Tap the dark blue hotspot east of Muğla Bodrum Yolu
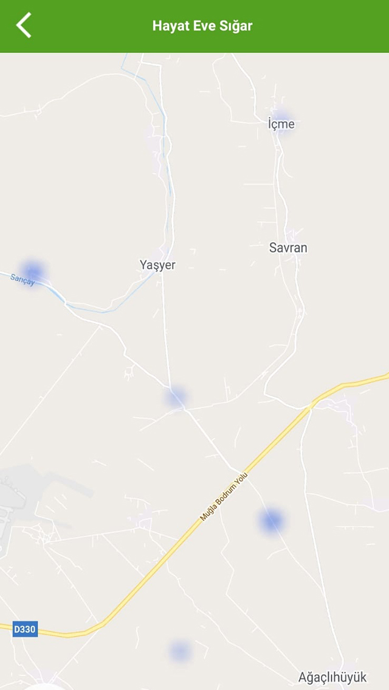This screenshot has width=389, height=690. (271, 521)
